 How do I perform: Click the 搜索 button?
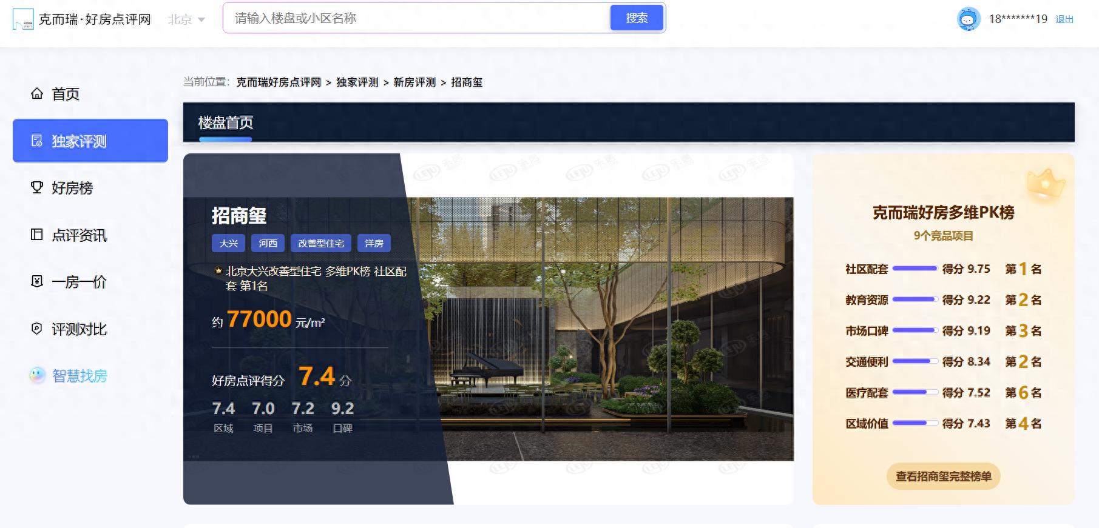point(637,18)
